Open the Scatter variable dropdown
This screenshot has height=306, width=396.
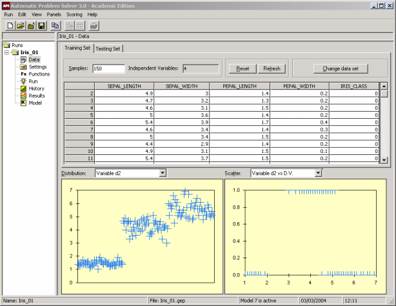click(317, 173)
